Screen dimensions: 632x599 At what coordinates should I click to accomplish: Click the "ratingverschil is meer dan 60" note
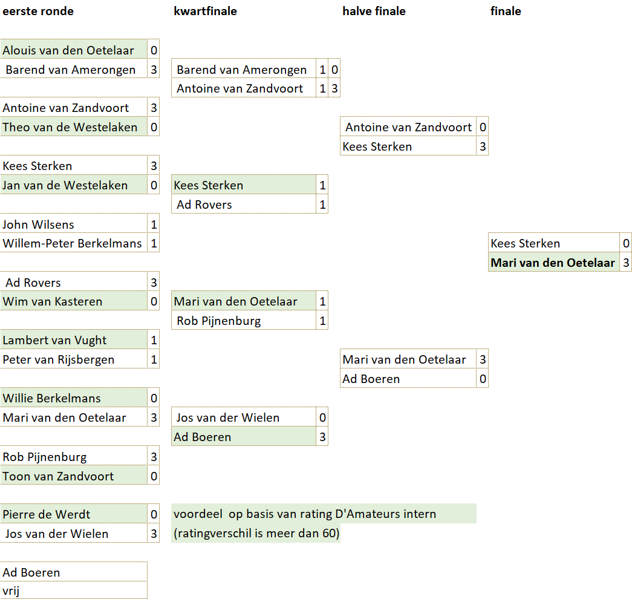(x=256, y=534)
